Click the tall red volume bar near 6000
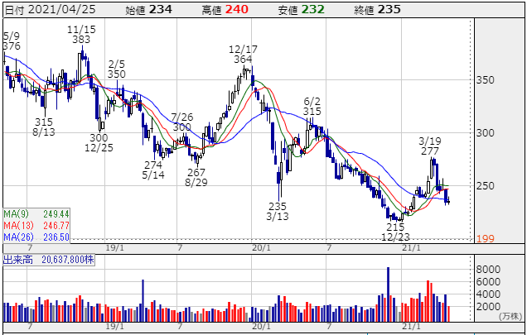Screen dimensions: 527x335 428,301
